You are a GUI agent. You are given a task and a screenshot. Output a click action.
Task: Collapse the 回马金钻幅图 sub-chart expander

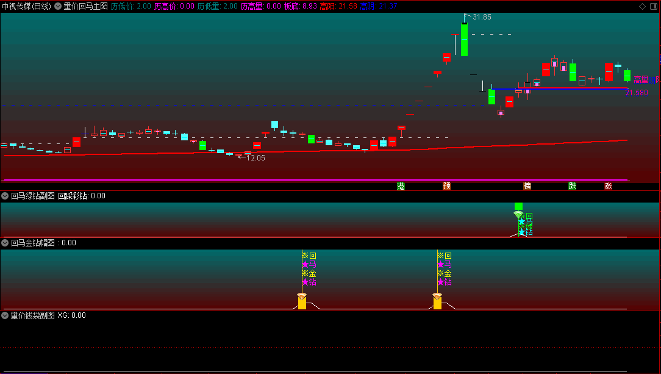5,243
